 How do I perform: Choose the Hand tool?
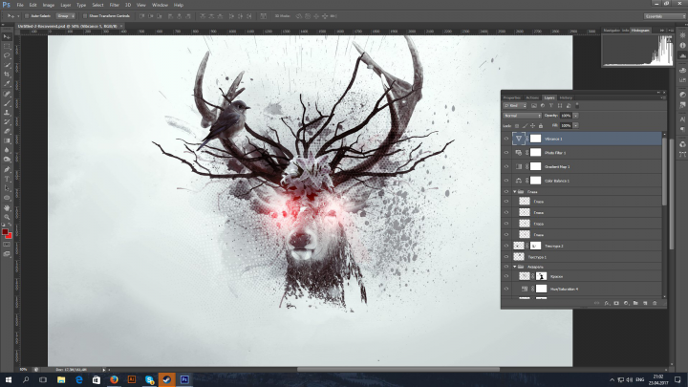(8, 206)
